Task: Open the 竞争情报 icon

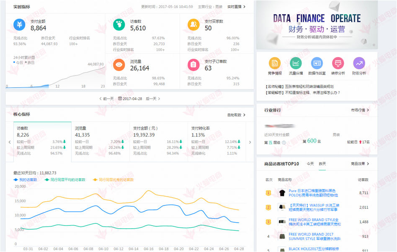Action: point(275,63)
